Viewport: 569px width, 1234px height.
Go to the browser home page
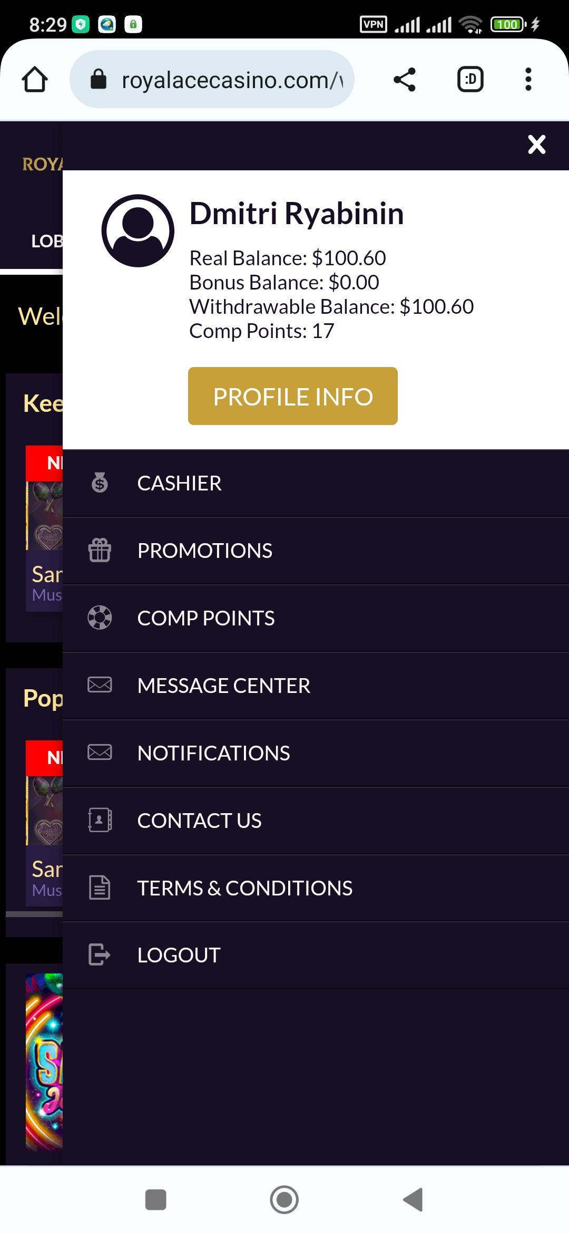pyautogui.click(x=35, y=80)
